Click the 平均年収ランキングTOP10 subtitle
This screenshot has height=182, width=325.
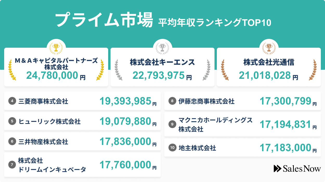(214, 23)
